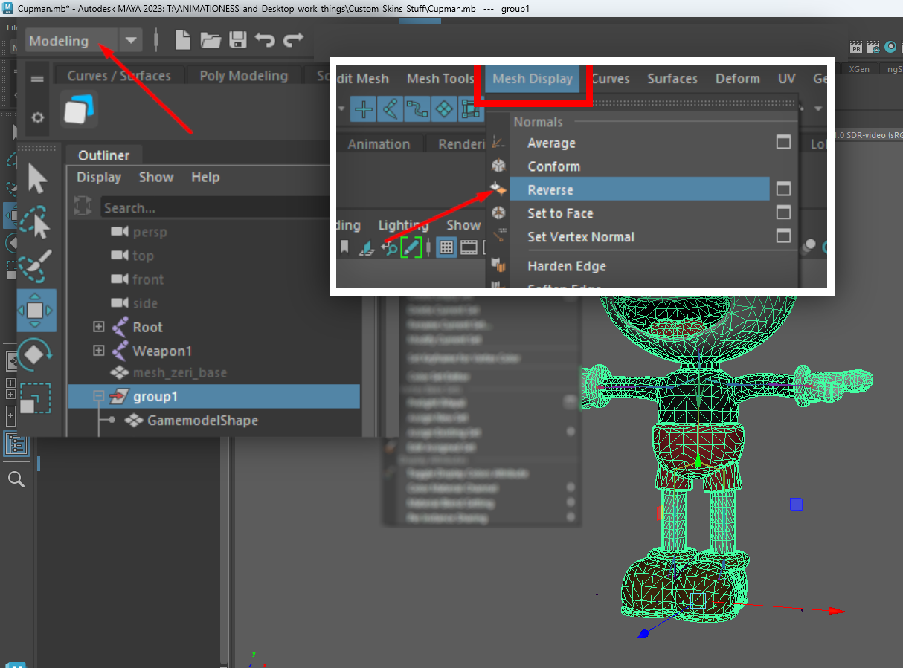Open the Average option box

(783, 142)
